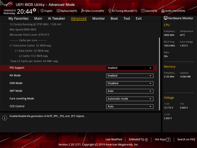The image size is (197, 148).
Task: Click Core Voltage value 1.472 V
Action: pos(184,45)
